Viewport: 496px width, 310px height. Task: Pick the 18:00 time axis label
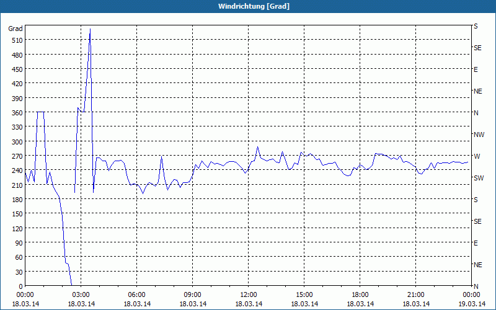click(360, 295)
